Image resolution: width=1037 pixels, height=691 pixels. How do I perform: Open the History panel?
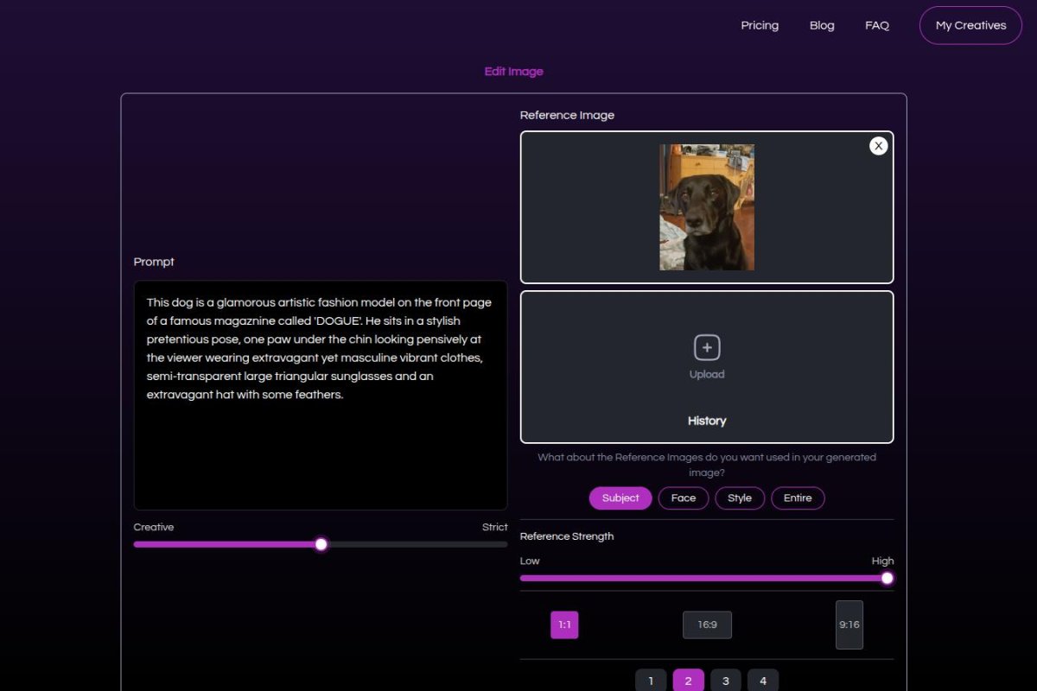pyautogui.click(x=706, y=421)
